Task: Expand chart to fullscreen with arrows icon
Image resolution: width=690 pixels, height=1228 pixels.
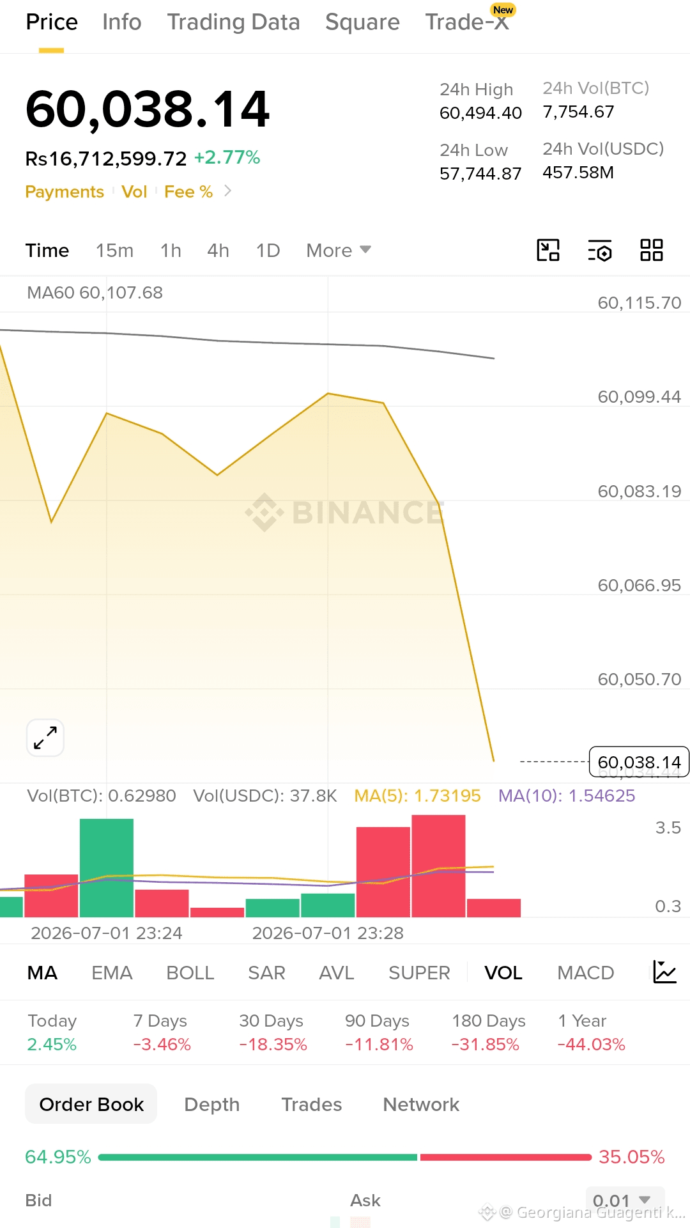Action: pyautogui.click(x=45, y=738)
